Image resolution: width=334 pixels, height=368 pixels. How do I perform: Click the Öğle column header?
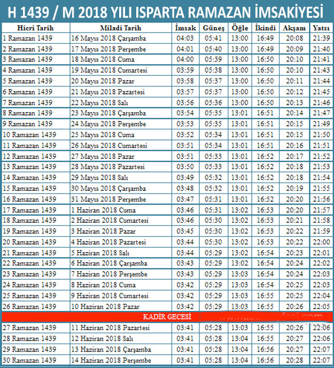tap(240, 27)
